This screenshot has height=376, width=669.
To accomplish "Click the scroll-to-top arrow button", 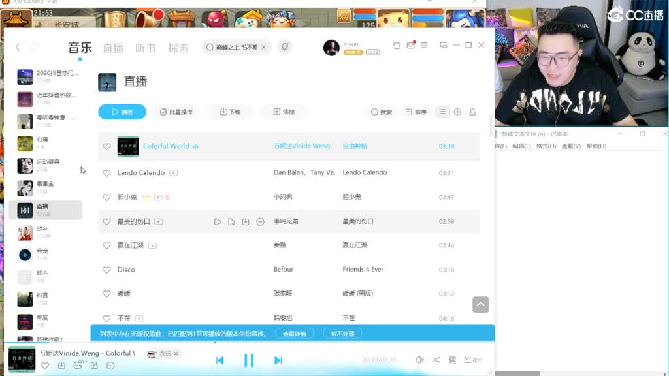I will pyautogui.click(x=480, y=304).
